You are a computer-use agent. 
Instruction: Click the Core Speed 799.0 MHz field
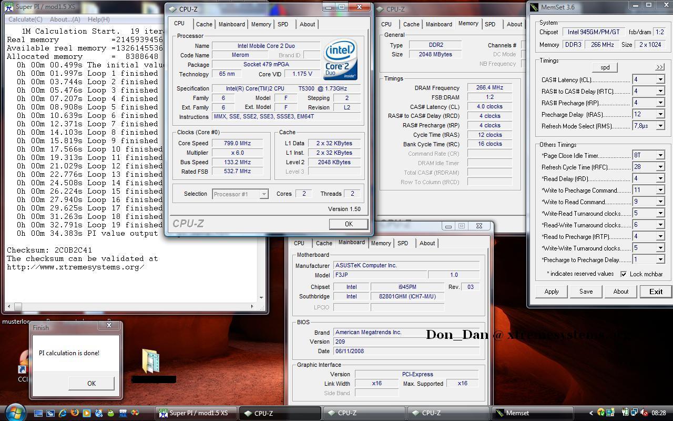tap(237, 143)
